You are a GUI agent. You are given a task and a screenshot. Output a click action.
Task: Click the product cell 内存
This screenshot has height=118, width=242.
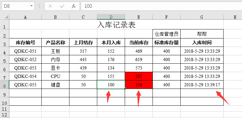tap(55, 59)
